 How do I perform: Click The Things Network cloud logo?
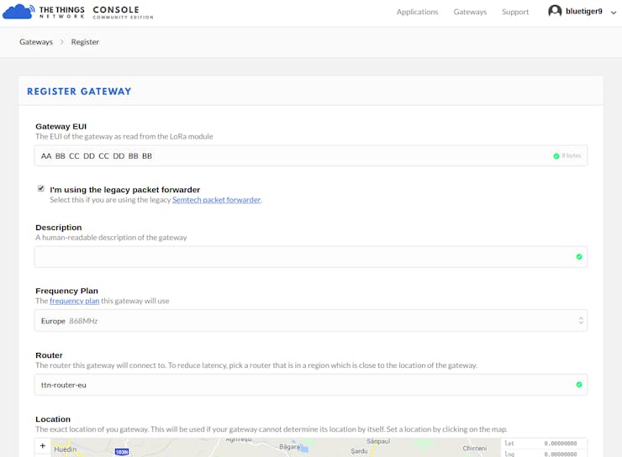(18, 12)
